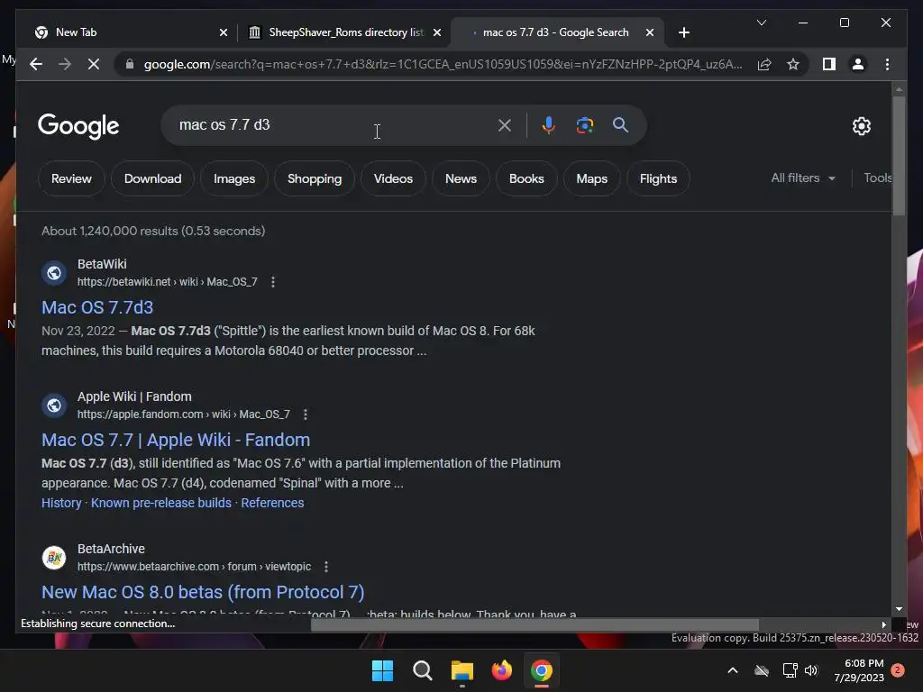923x692 pixels.
Task: Open Windows taskbar search
Action: pos(422,670)
